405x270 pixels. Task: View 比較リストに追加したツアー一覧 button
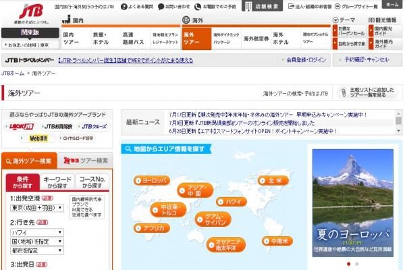368,92
